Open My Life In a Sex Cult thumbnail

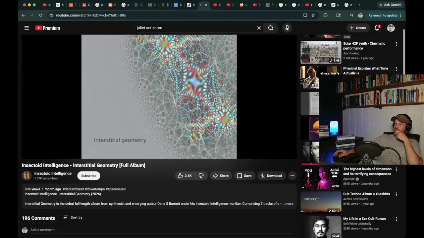click(x=321, y=227)
